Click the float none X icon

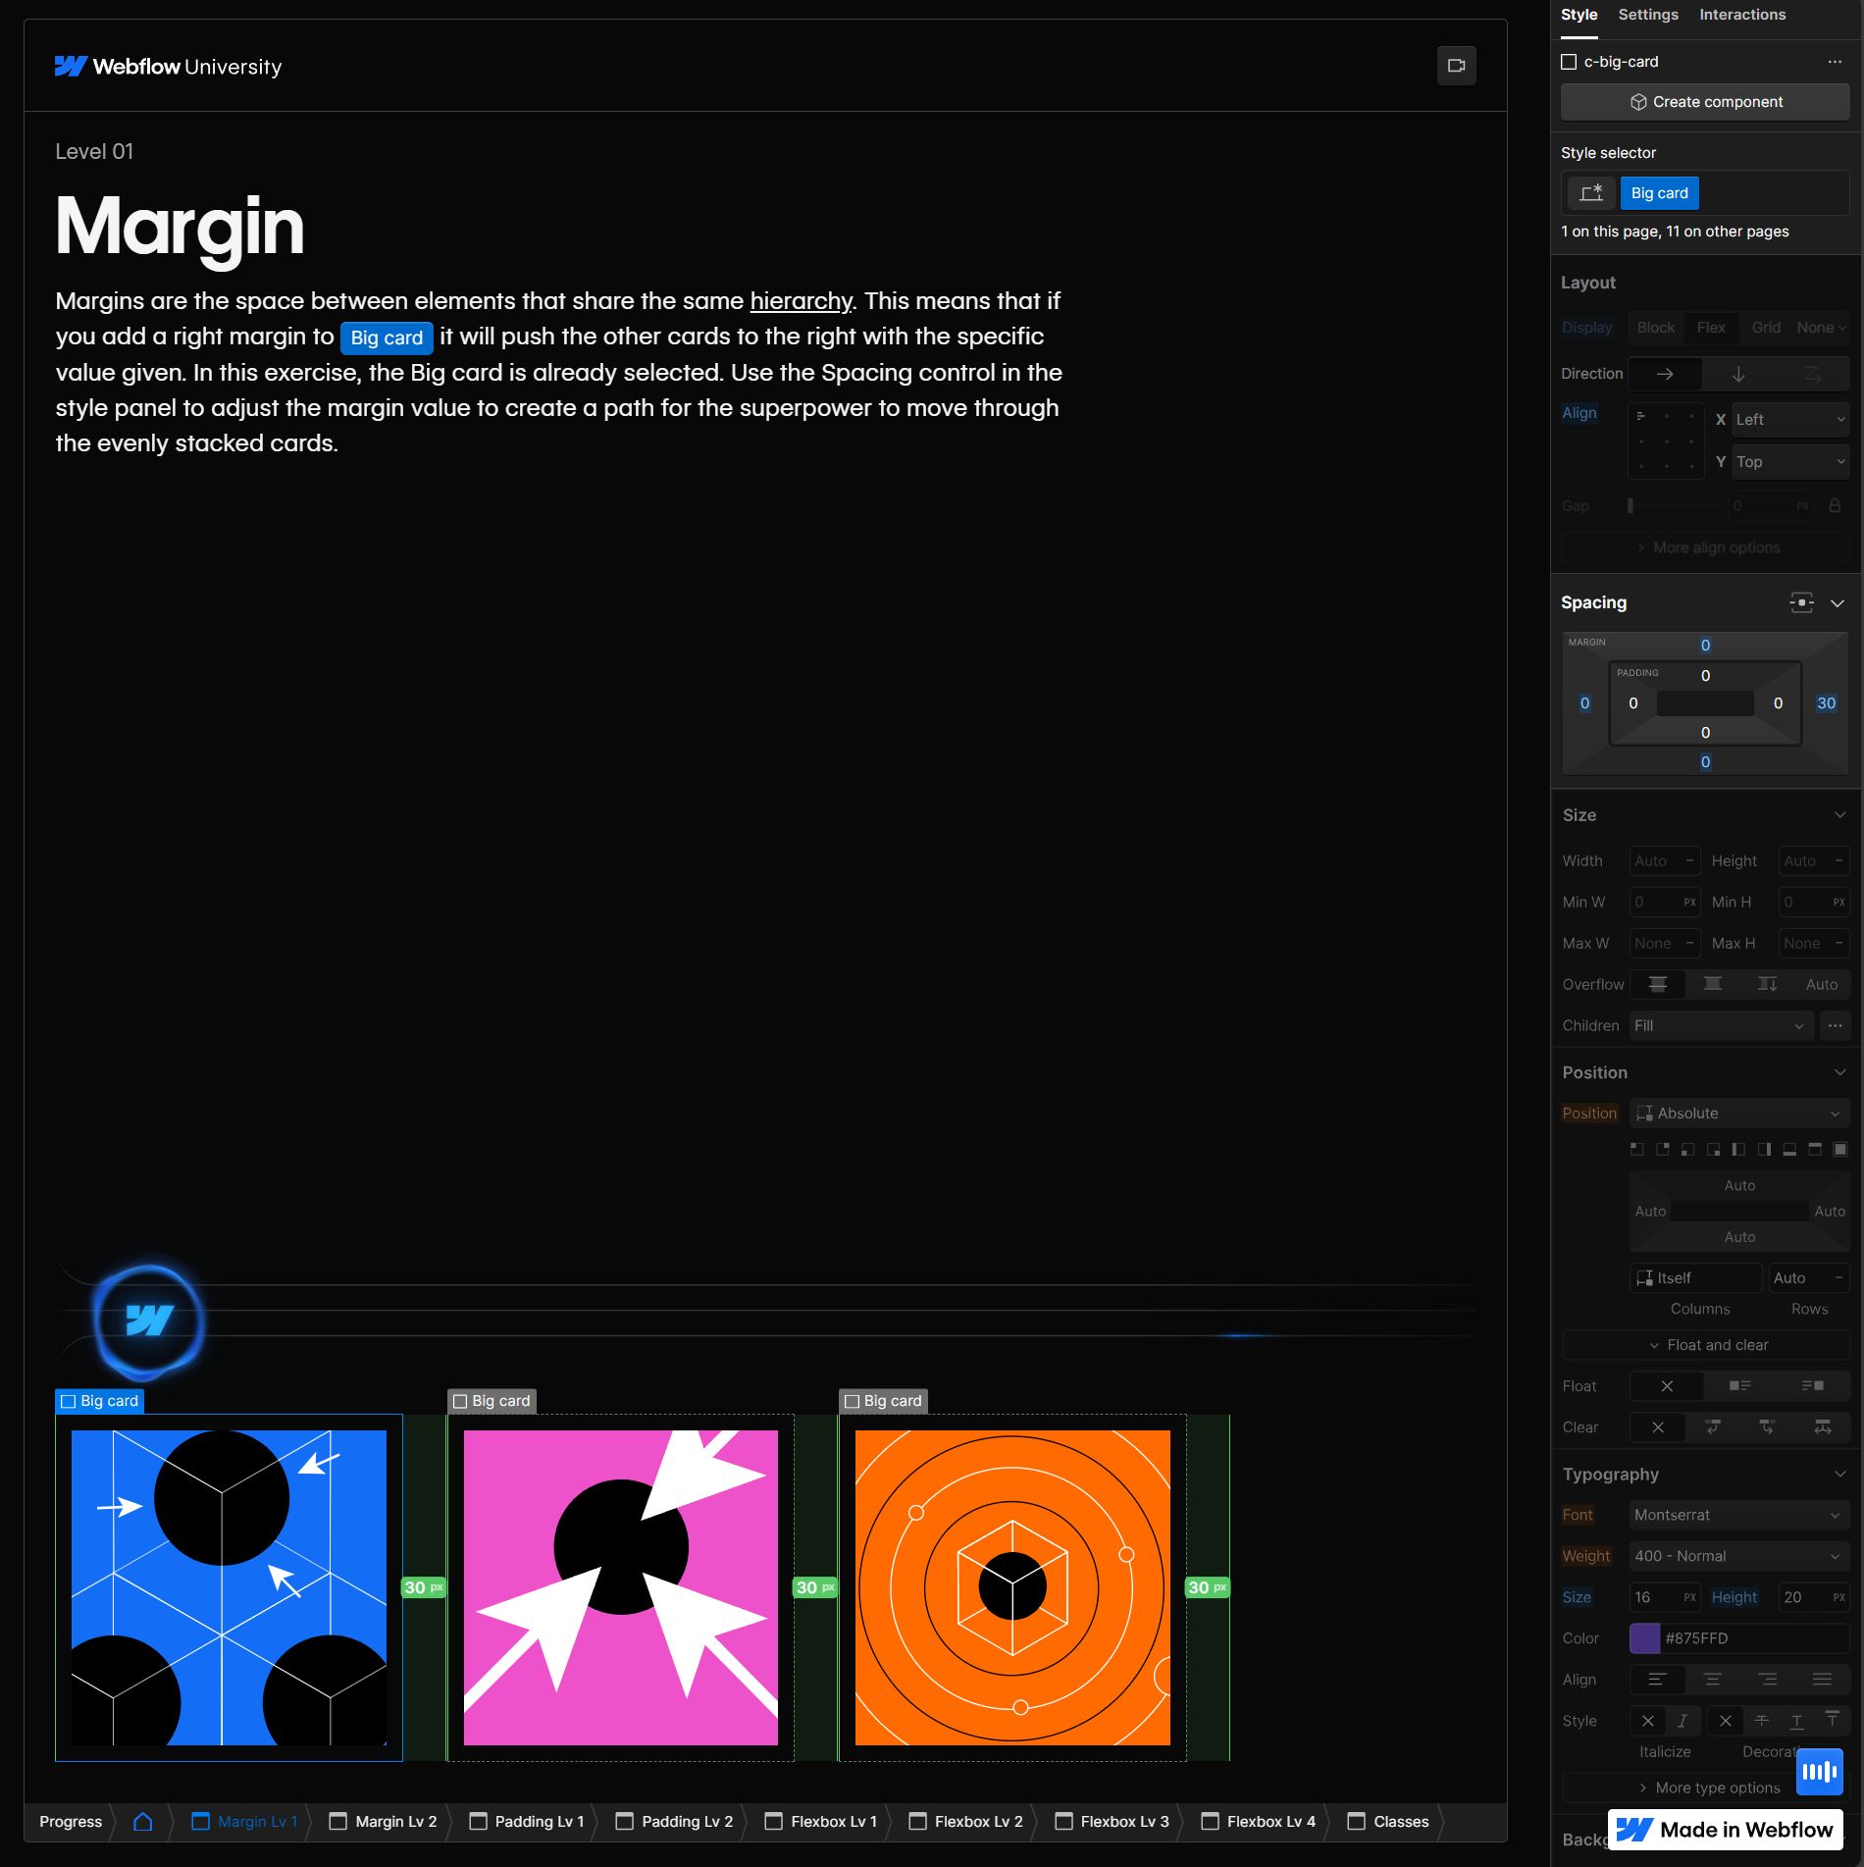pyautogui.click(x=1666, y=1385)
